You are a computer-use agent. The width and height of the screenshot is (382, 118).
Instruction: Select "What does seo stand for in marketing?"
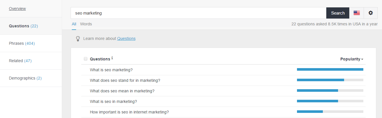[x=125, y=80]
